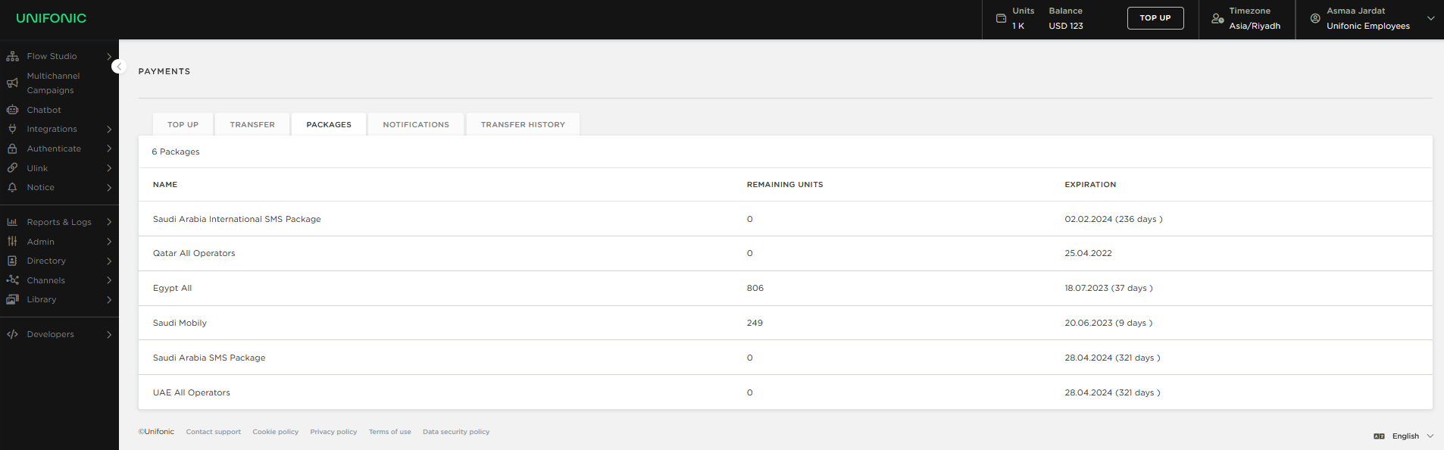This screenshot has width=1444, height=450.
Task: Click the Developers code icon
Action: (x=12, y=334)
